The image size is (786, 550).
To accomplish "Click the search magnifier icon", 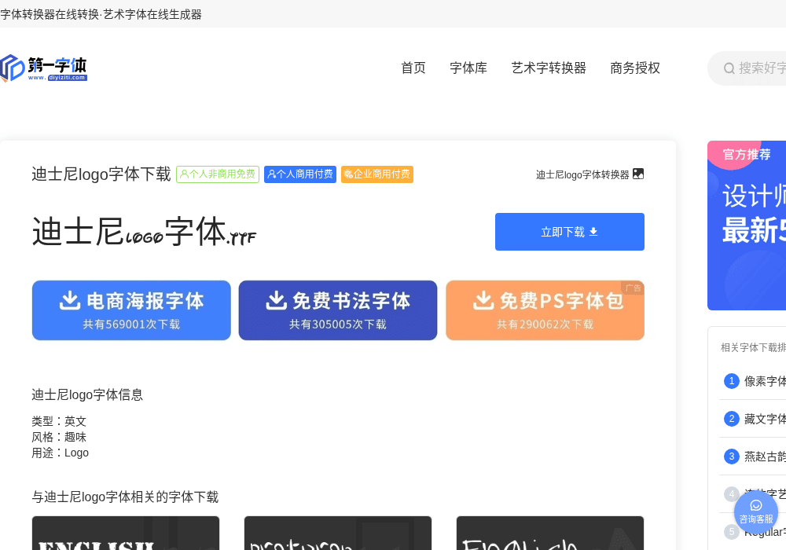I will [729, 68].
